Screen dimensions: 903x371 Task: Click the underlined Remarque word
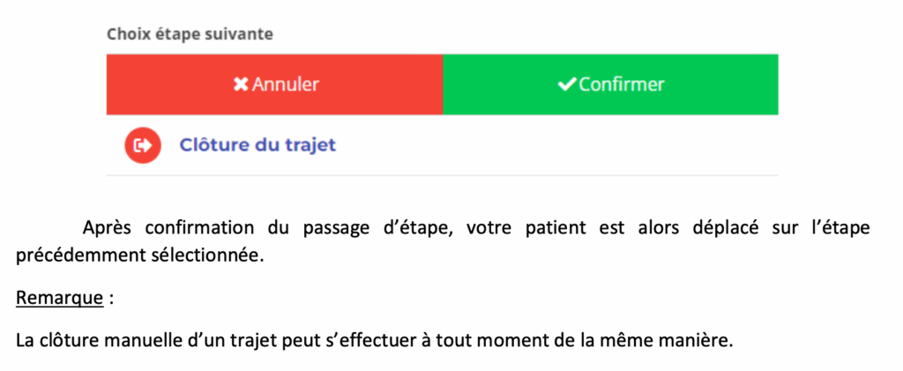point(59,298)
